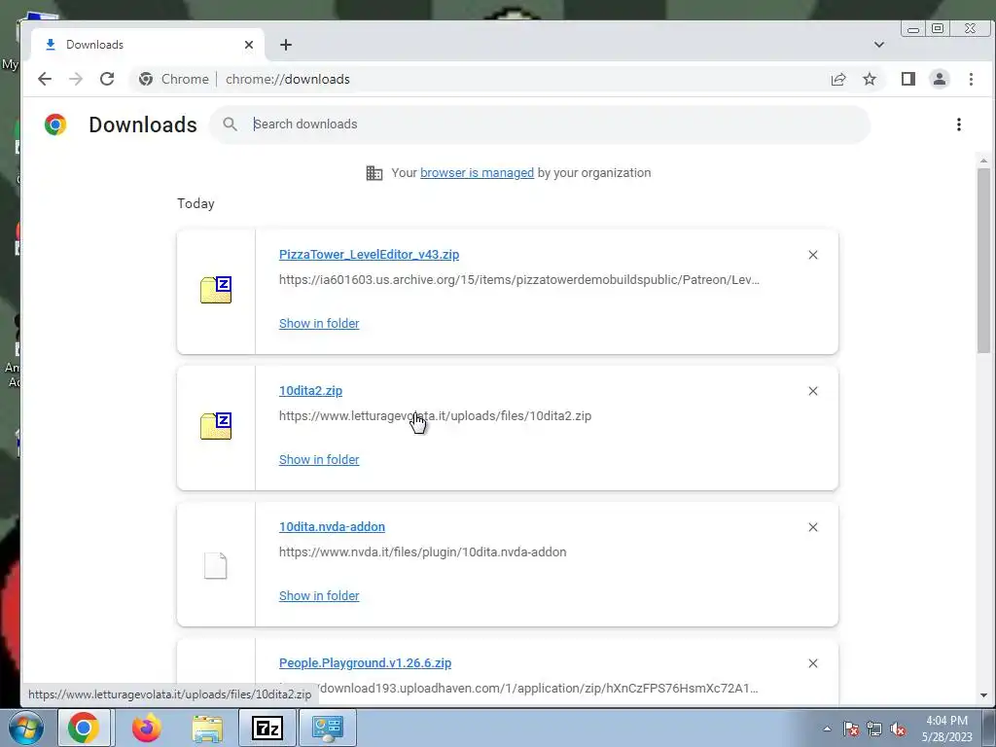Bookmark this tab with the star icon
The image size is (996, 747).
(870, 79)
